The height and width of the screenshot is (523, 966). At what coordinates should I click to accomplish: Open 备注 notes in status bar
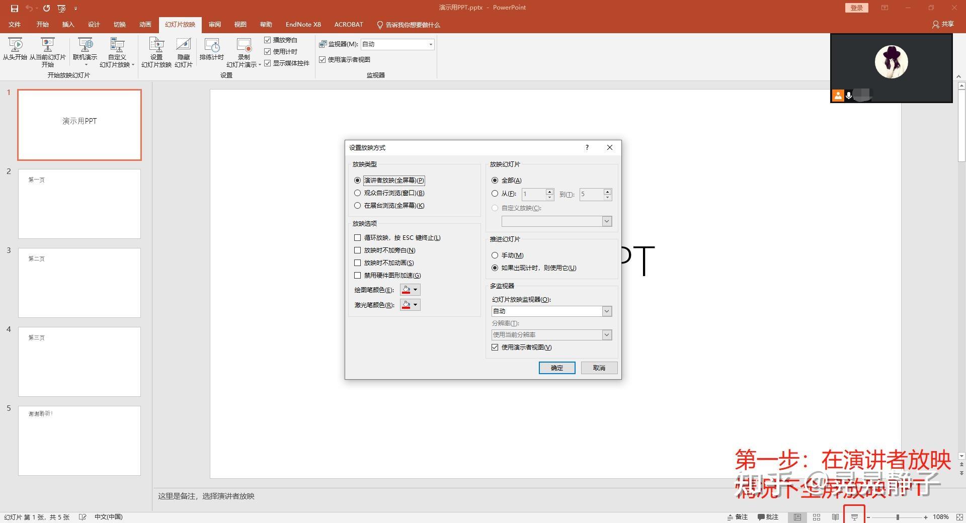738,517
